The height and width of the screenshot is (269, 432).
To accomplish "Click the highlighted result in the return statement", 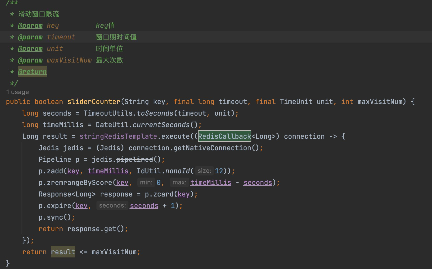I will click(63, 252).
